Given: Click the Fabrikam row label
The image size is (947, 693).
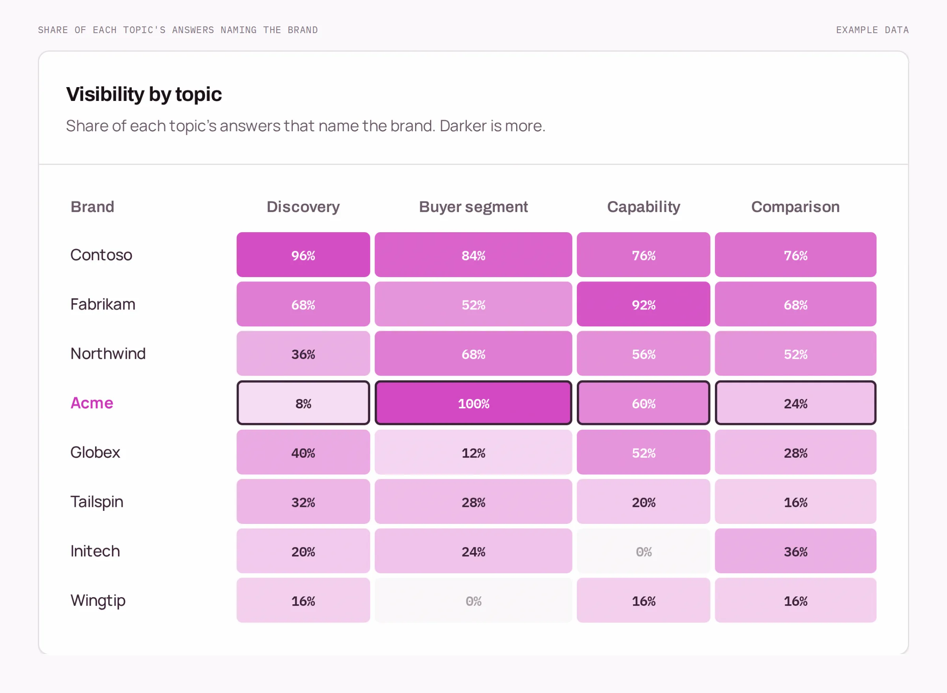Looking at the screenshot, I should point(103,304).
